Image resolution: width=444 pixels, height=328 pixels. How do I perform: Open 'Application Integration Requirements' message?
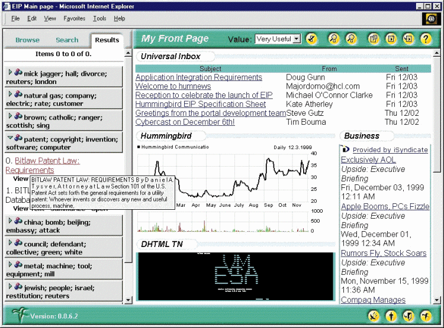pyautogui.click(x=199, y=77)
